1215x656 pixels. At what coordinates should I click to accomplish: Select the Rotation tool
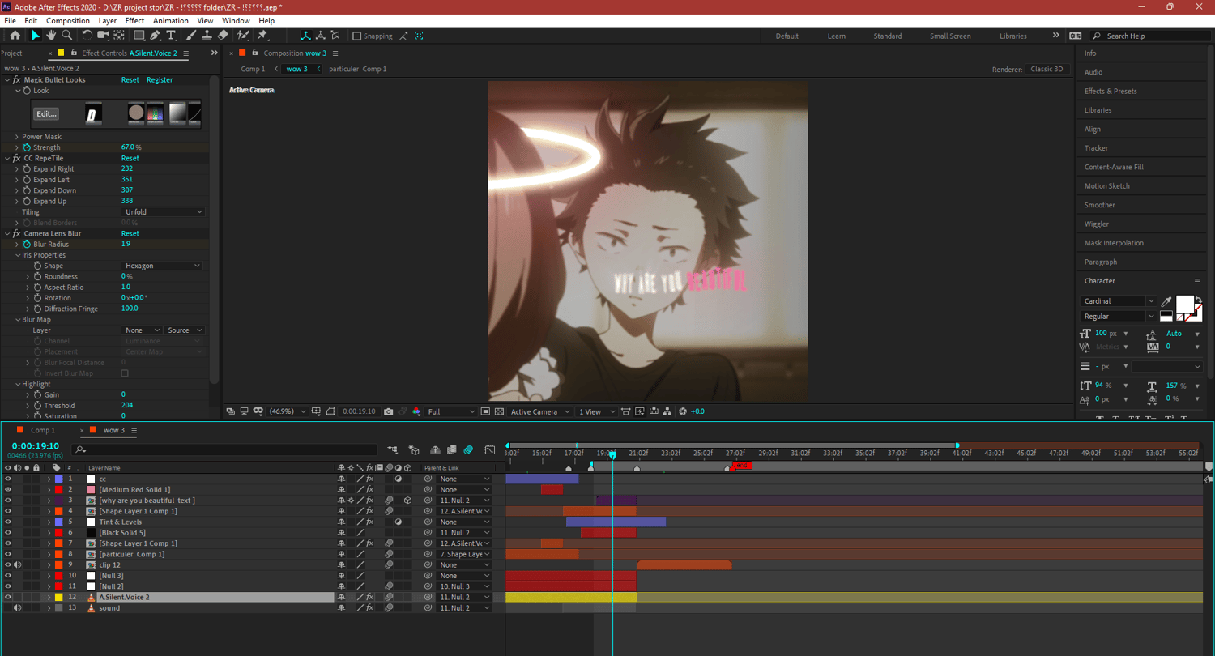point(87,36)
